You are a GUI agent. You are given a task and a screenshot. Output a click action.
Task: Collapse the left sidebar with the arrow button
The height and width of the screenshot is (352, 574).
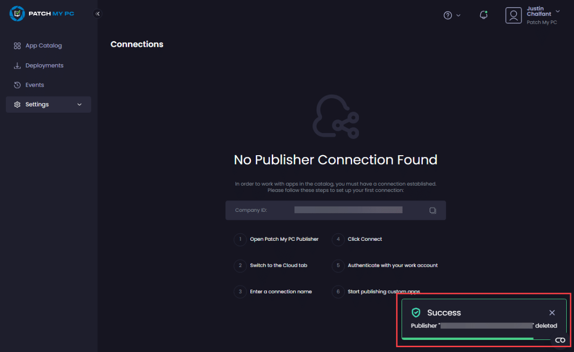[x=98, y=14]
